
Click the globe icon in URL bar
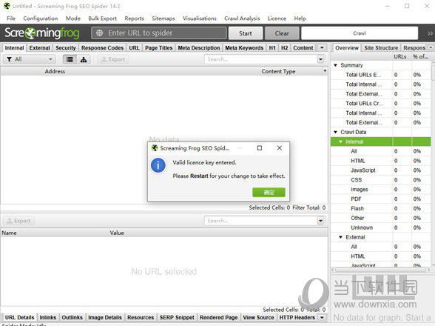[99, 33]
